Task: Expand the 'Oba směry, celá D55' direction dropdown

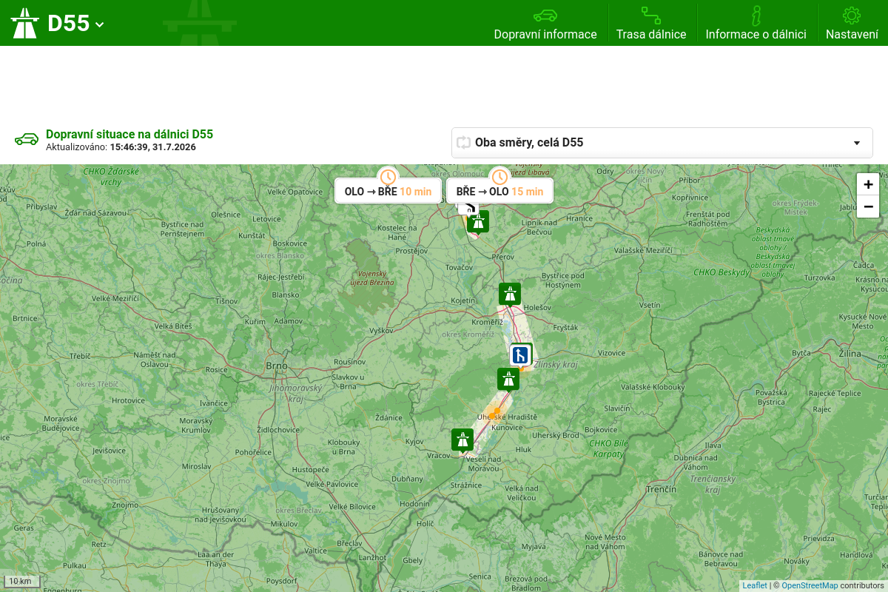Action: coord(662,143)
